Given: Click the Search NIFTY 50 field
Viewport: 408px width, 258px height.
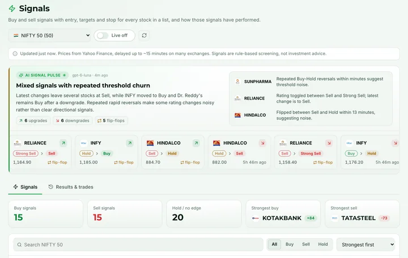Looking at the screenshot, I should [x=138, y=245].
